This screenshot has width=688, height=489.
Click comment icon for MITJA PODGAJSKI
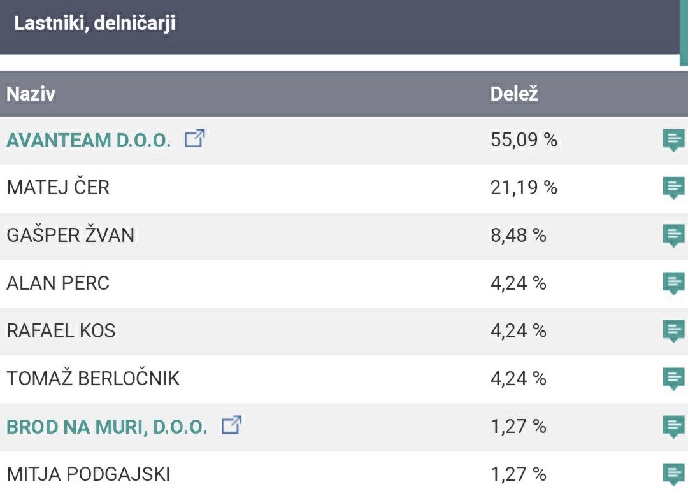pyautogui.click(x=673, y=474)
